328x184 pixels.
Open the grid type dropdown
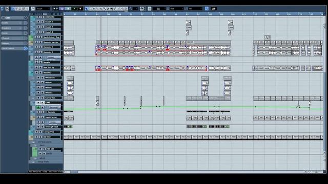176,9
